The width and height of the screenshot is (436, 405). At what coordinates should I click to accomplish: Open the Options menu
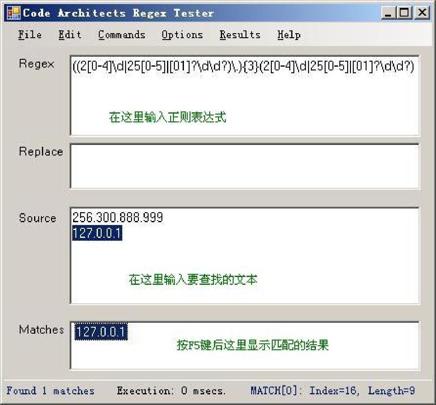point(182,35)
